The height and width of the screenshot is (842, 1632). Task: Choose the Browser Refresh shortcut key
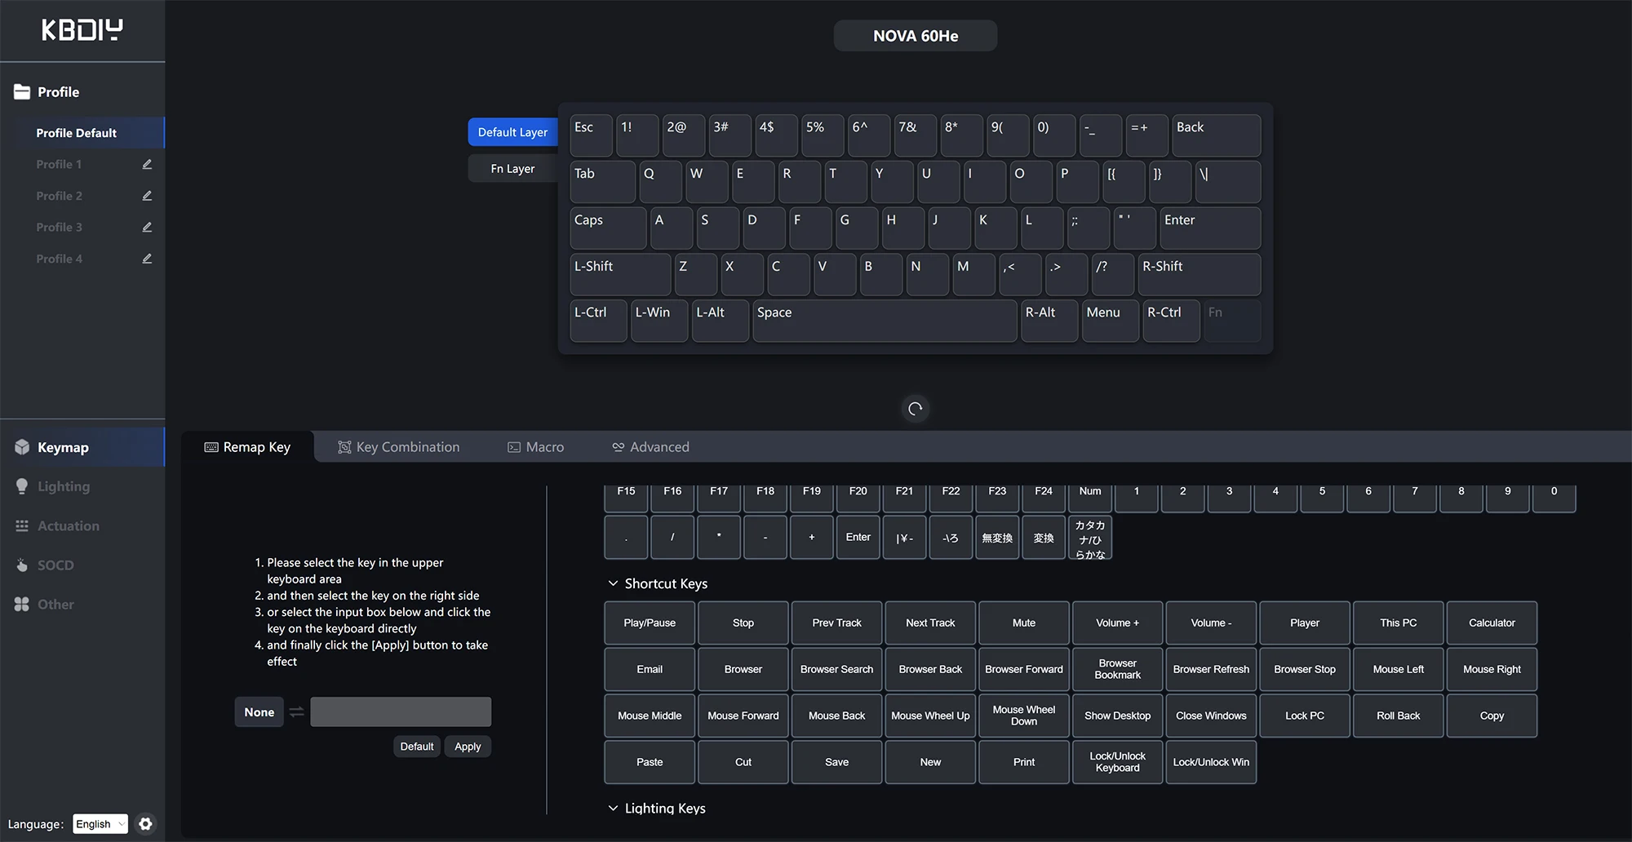tap(1211, 670)
